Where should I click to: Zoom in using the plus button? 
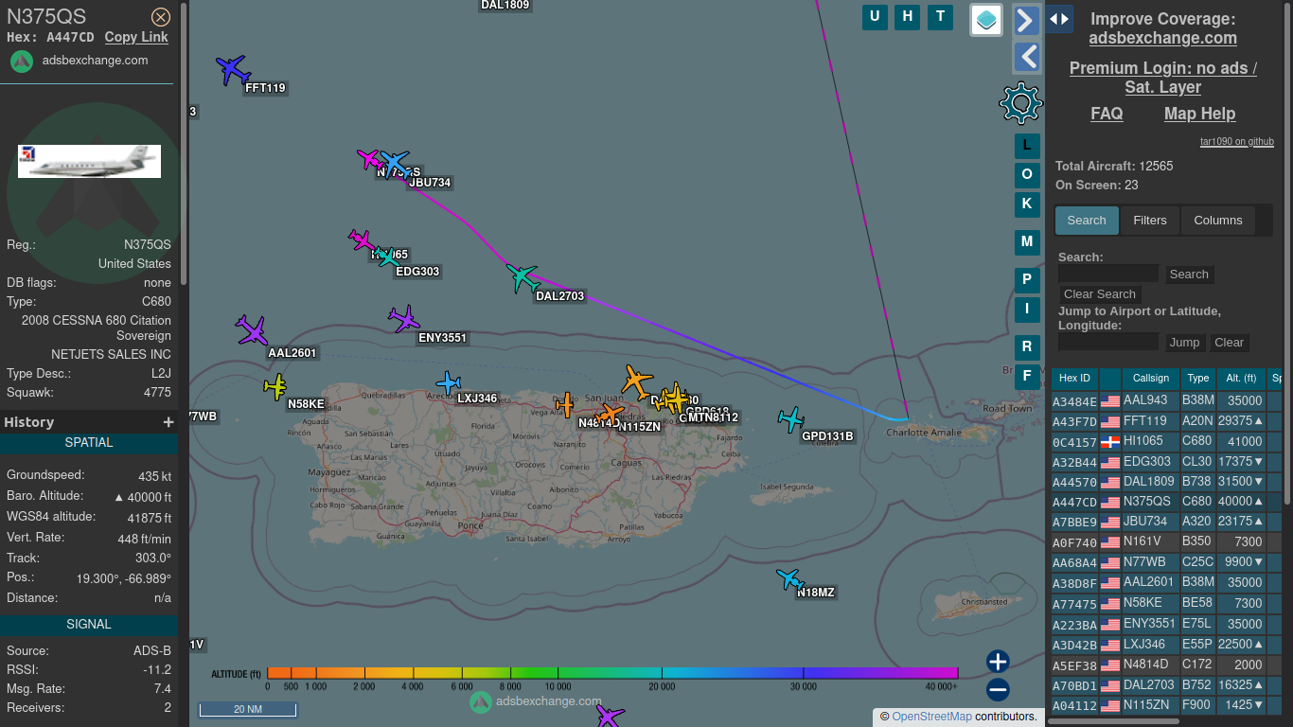(x=998, y=661)
